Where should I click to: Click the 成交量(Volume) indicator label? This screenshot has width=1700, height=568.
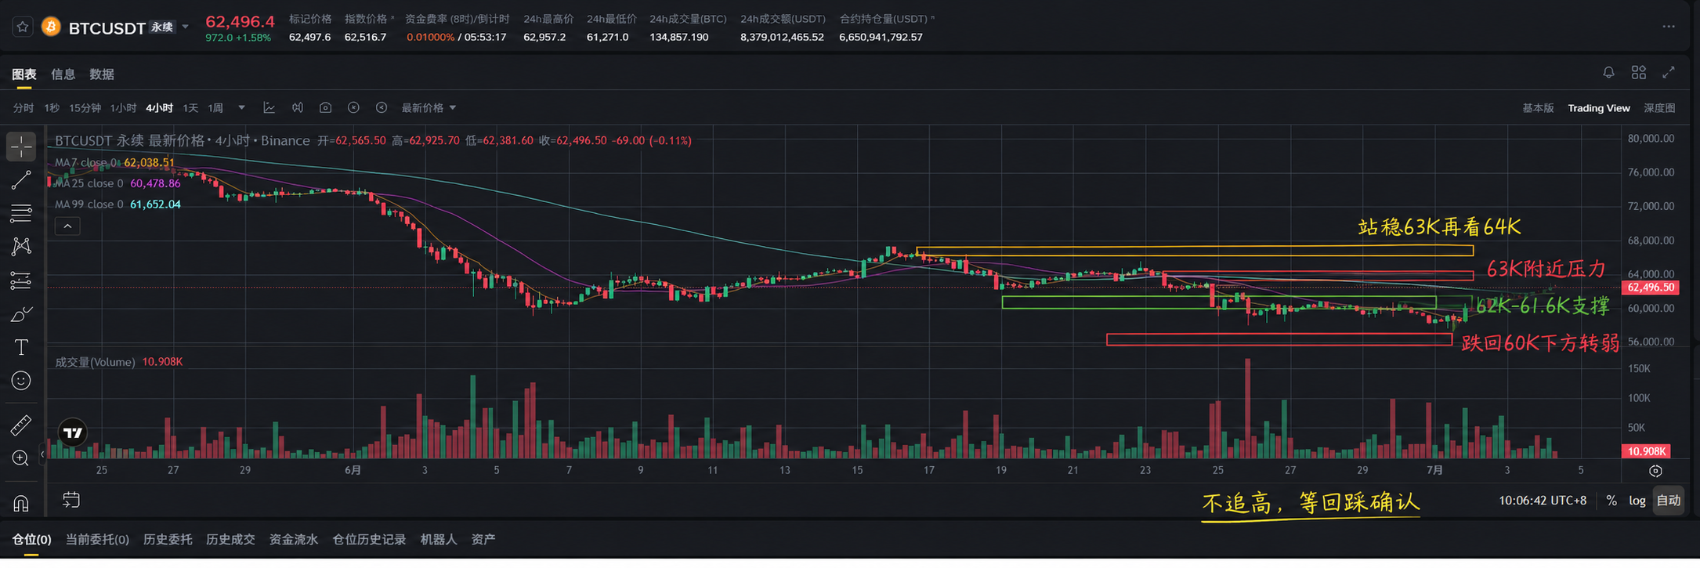click(x=95, y=362)
